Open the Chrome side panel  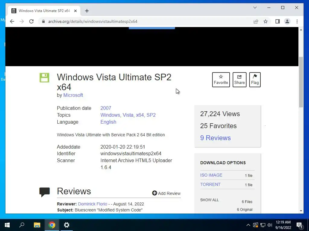click(x=278, y=21)
